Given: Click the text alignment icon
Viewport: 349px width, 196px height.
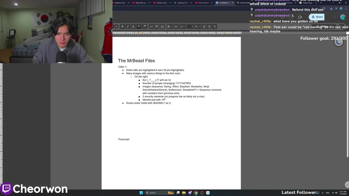Looking at the screenshot, I should tap(169, 26).
